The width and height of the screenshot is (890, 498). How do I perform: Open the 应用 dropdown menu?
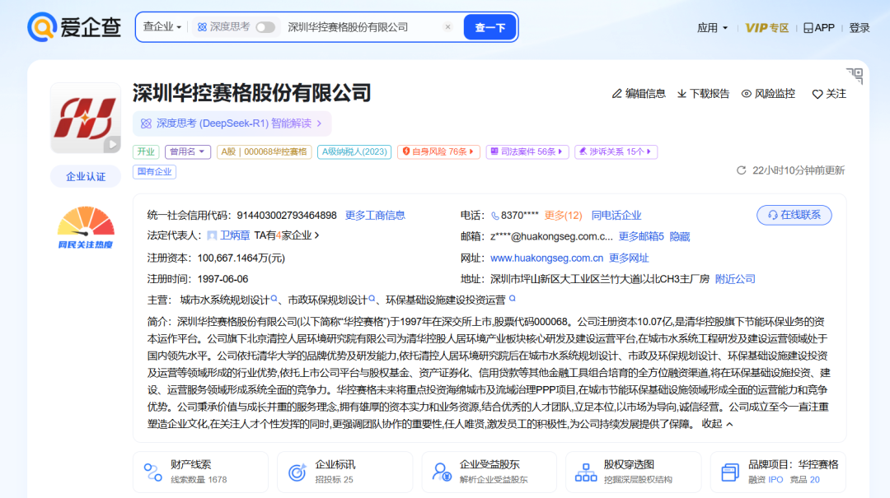(x=712, y=28)
